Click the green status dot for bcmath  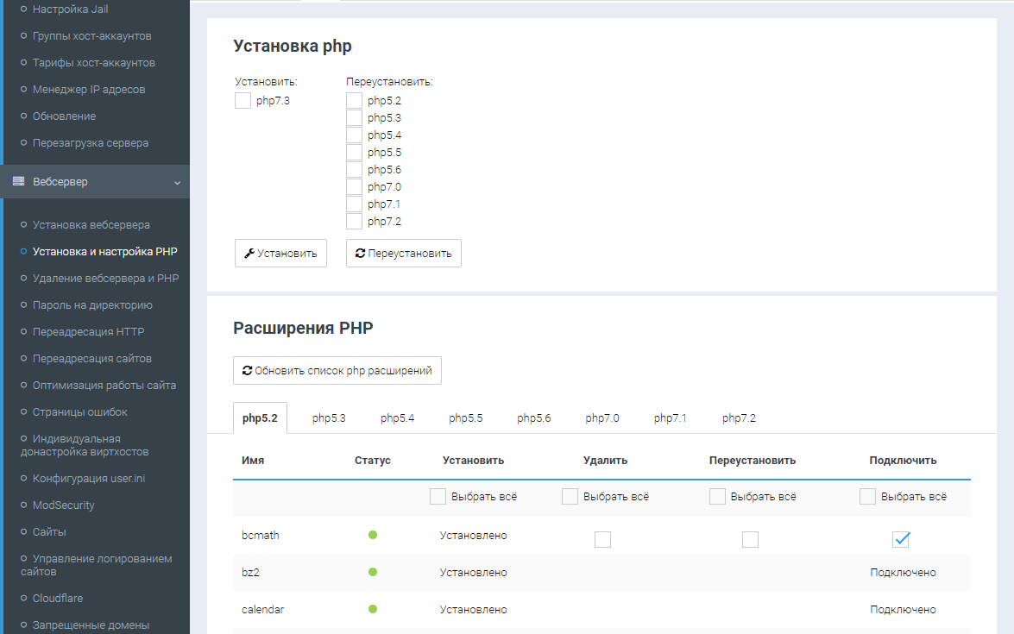pyautogui.click(x=372, y=535)
